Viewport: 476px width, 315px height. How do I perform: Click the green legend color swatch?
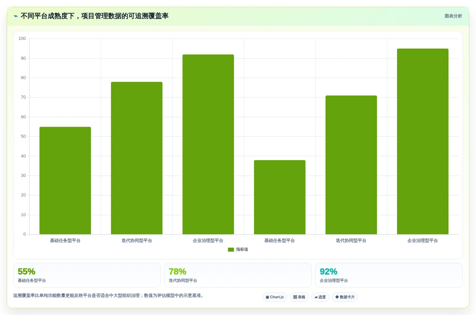click(231, 250)
